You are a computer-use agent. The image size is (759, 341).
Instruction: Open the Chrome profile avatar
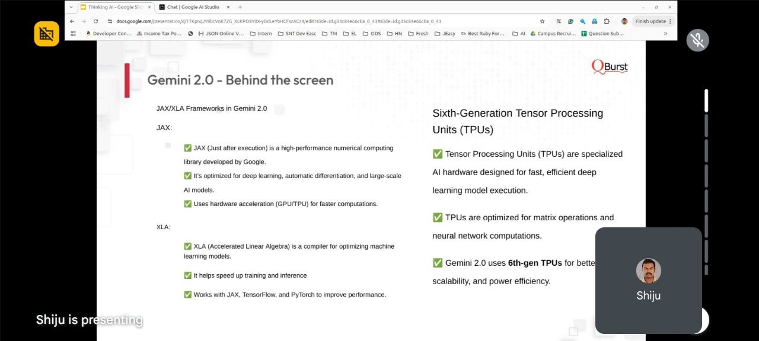pyautogui.click(x=624, y=21)
